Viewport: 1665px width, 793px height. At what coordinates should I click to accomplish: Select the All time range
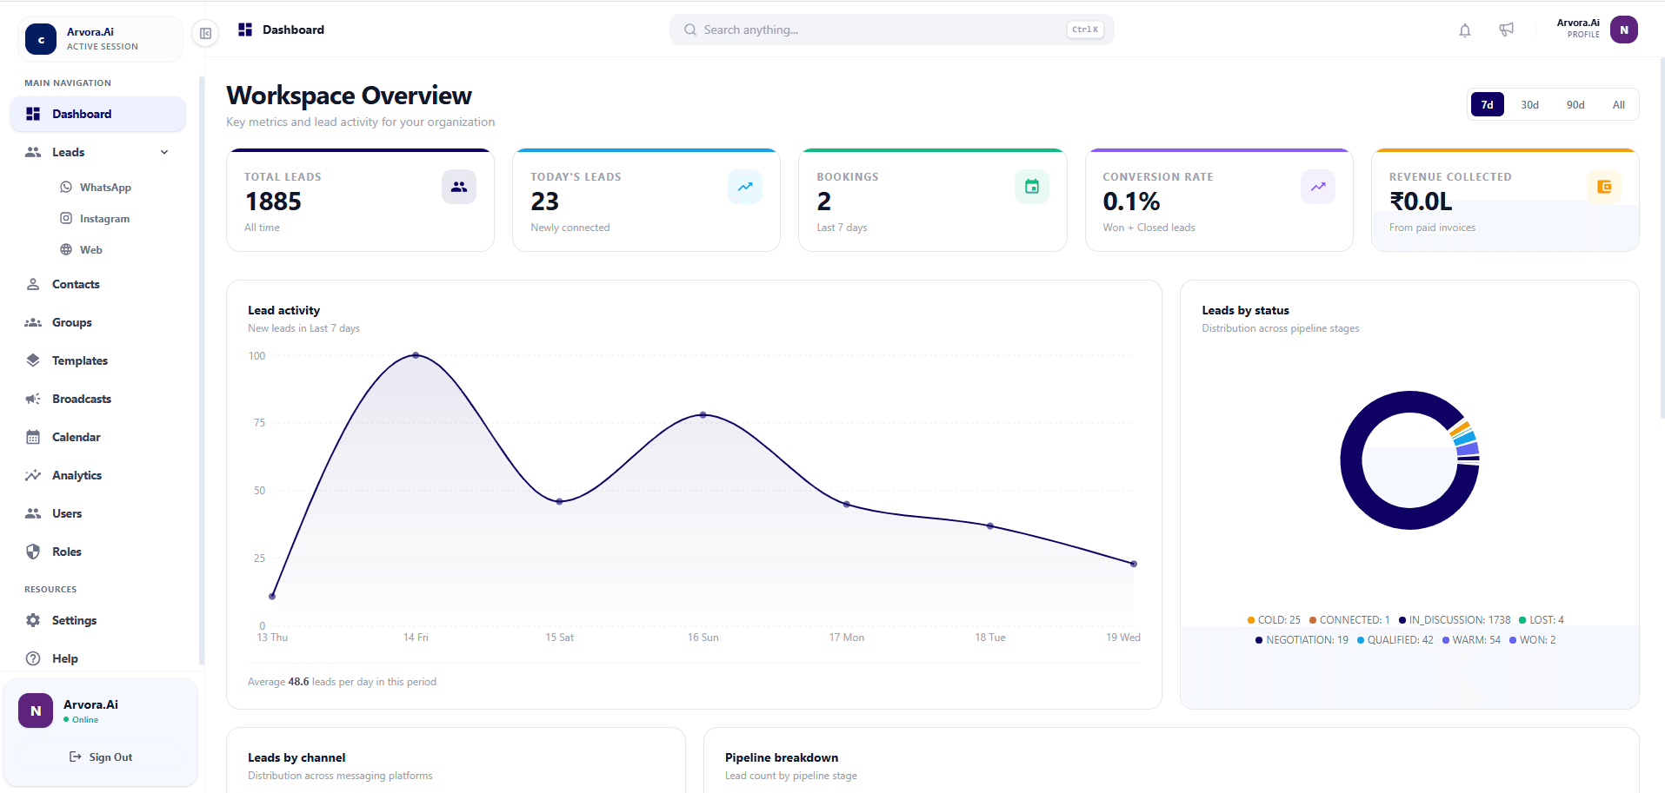tap(1618, 105)
